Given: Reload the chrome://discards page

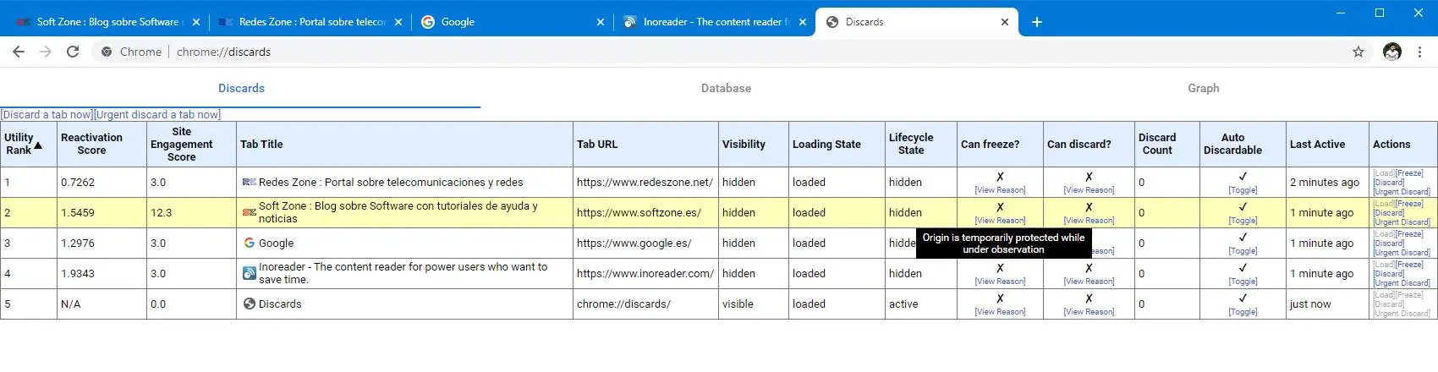Looking at the screenshot, I should tap(73, 52).
